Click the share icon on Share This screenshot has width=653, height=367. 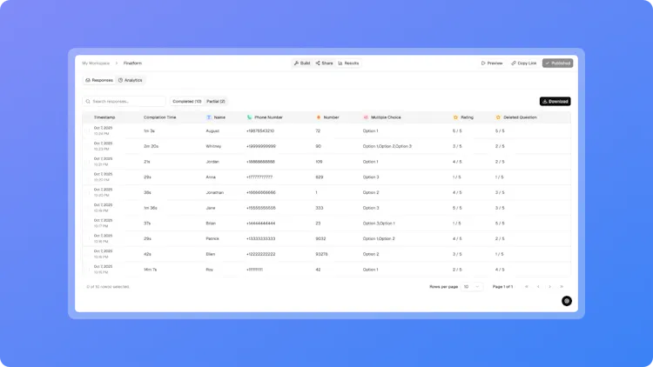pos(318,63)
